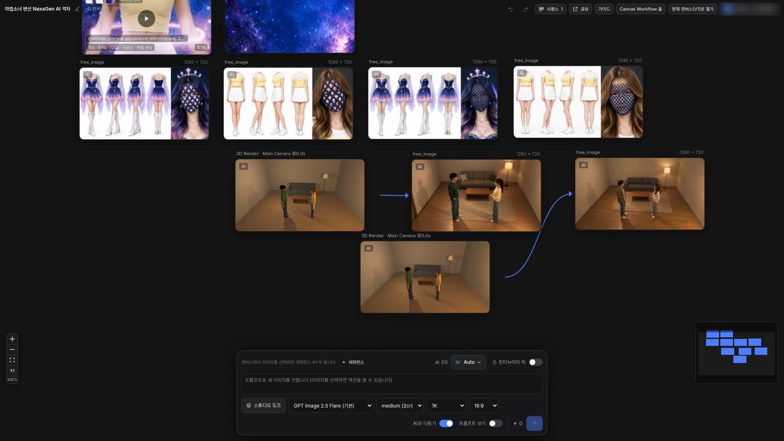The height and width of the screenshot is (441, 784).
Task: Click the edit pencil icon beside canvas title
Action: (77, 9)
